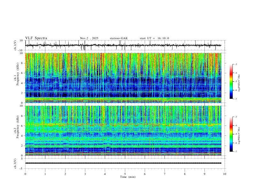Click the "start UT = 16:10:0" header text

tap(154, 38)
